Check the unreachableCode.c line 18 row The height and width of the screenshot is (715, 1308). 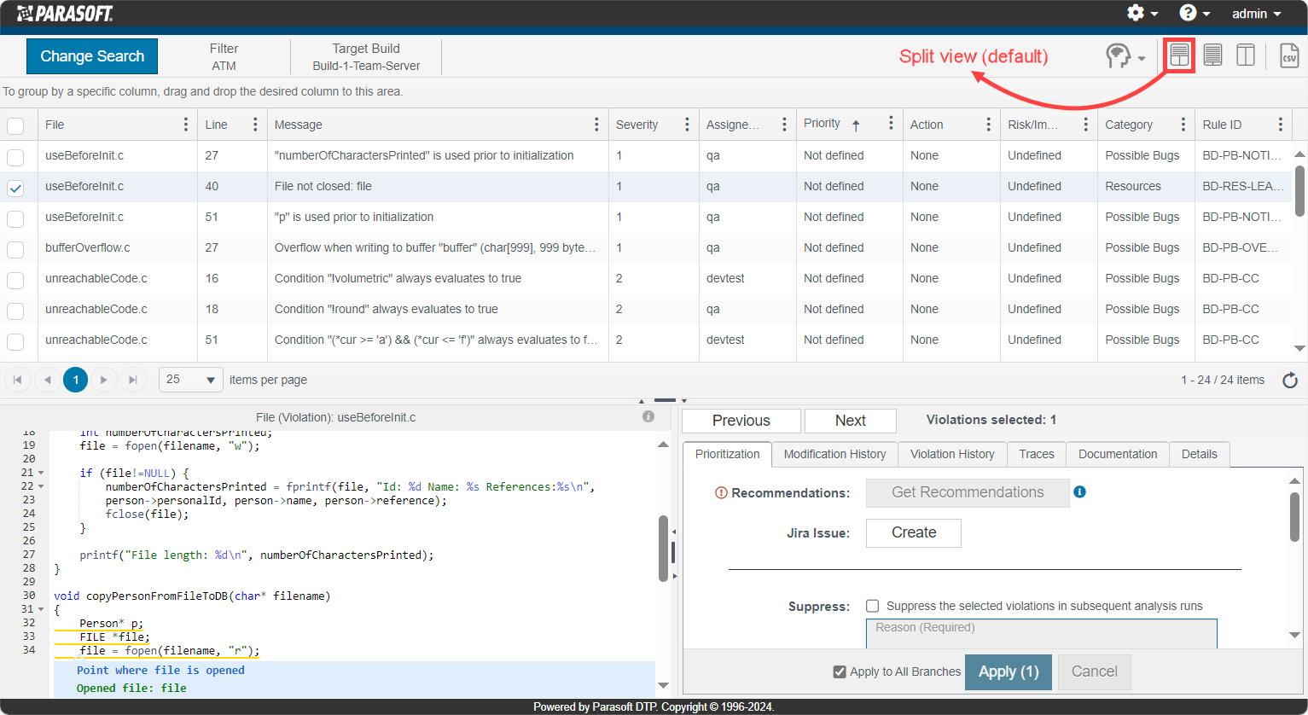[x=15, y=311]
